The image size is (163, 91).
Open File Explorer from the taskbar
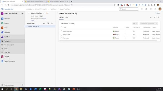(x=21, y=89)
